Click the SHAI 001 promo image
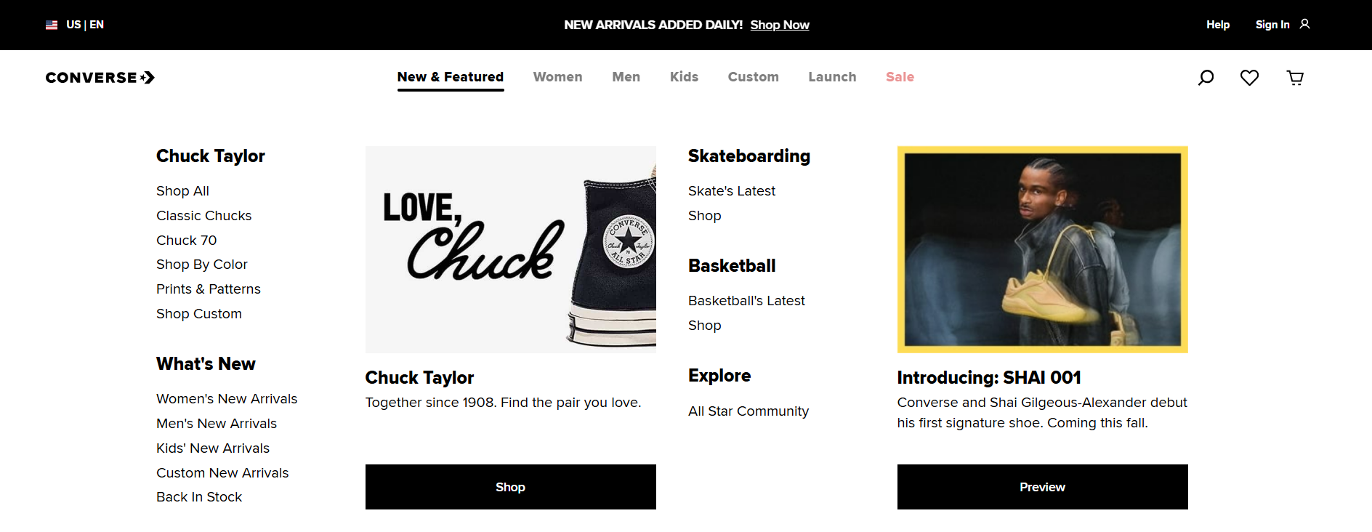The width and height of the screenshot is (1372, 532). click(x=1042, y=249)
